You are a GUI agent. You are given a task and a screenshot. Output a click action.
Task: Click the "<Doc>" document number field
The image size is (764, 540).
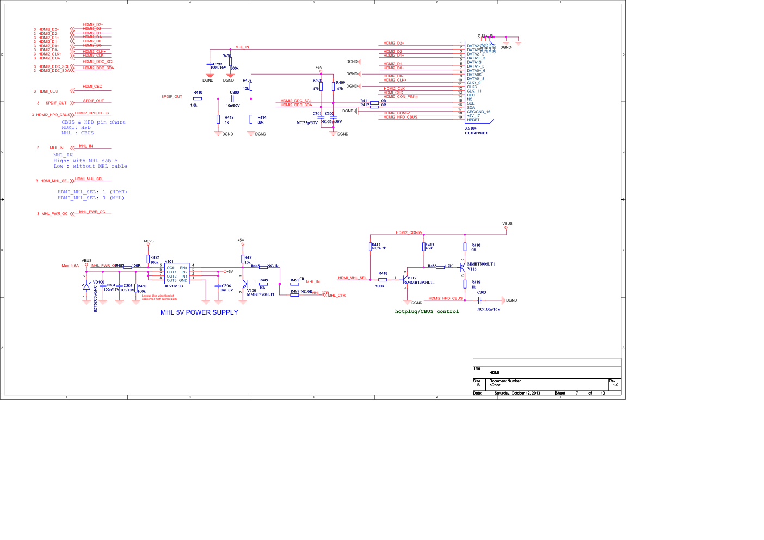pos(495,385)
